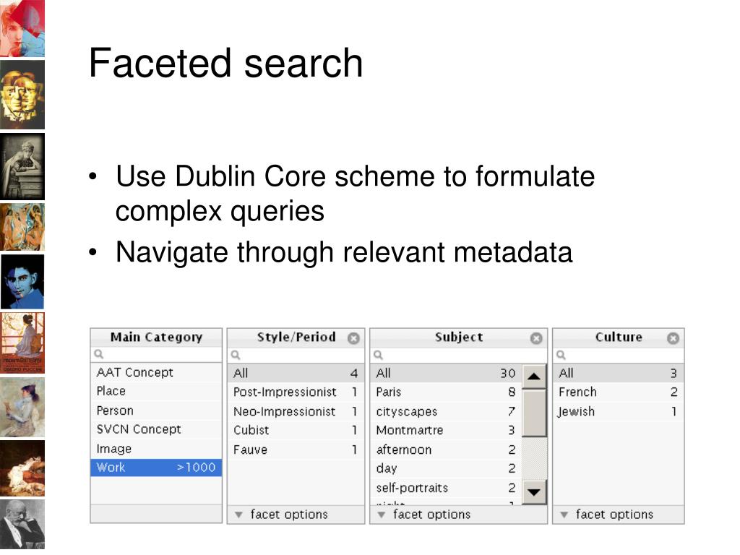Select Cubist in Style/Period list
The image size is (740, 555).
pyautogui.click(x=296, y=431)
